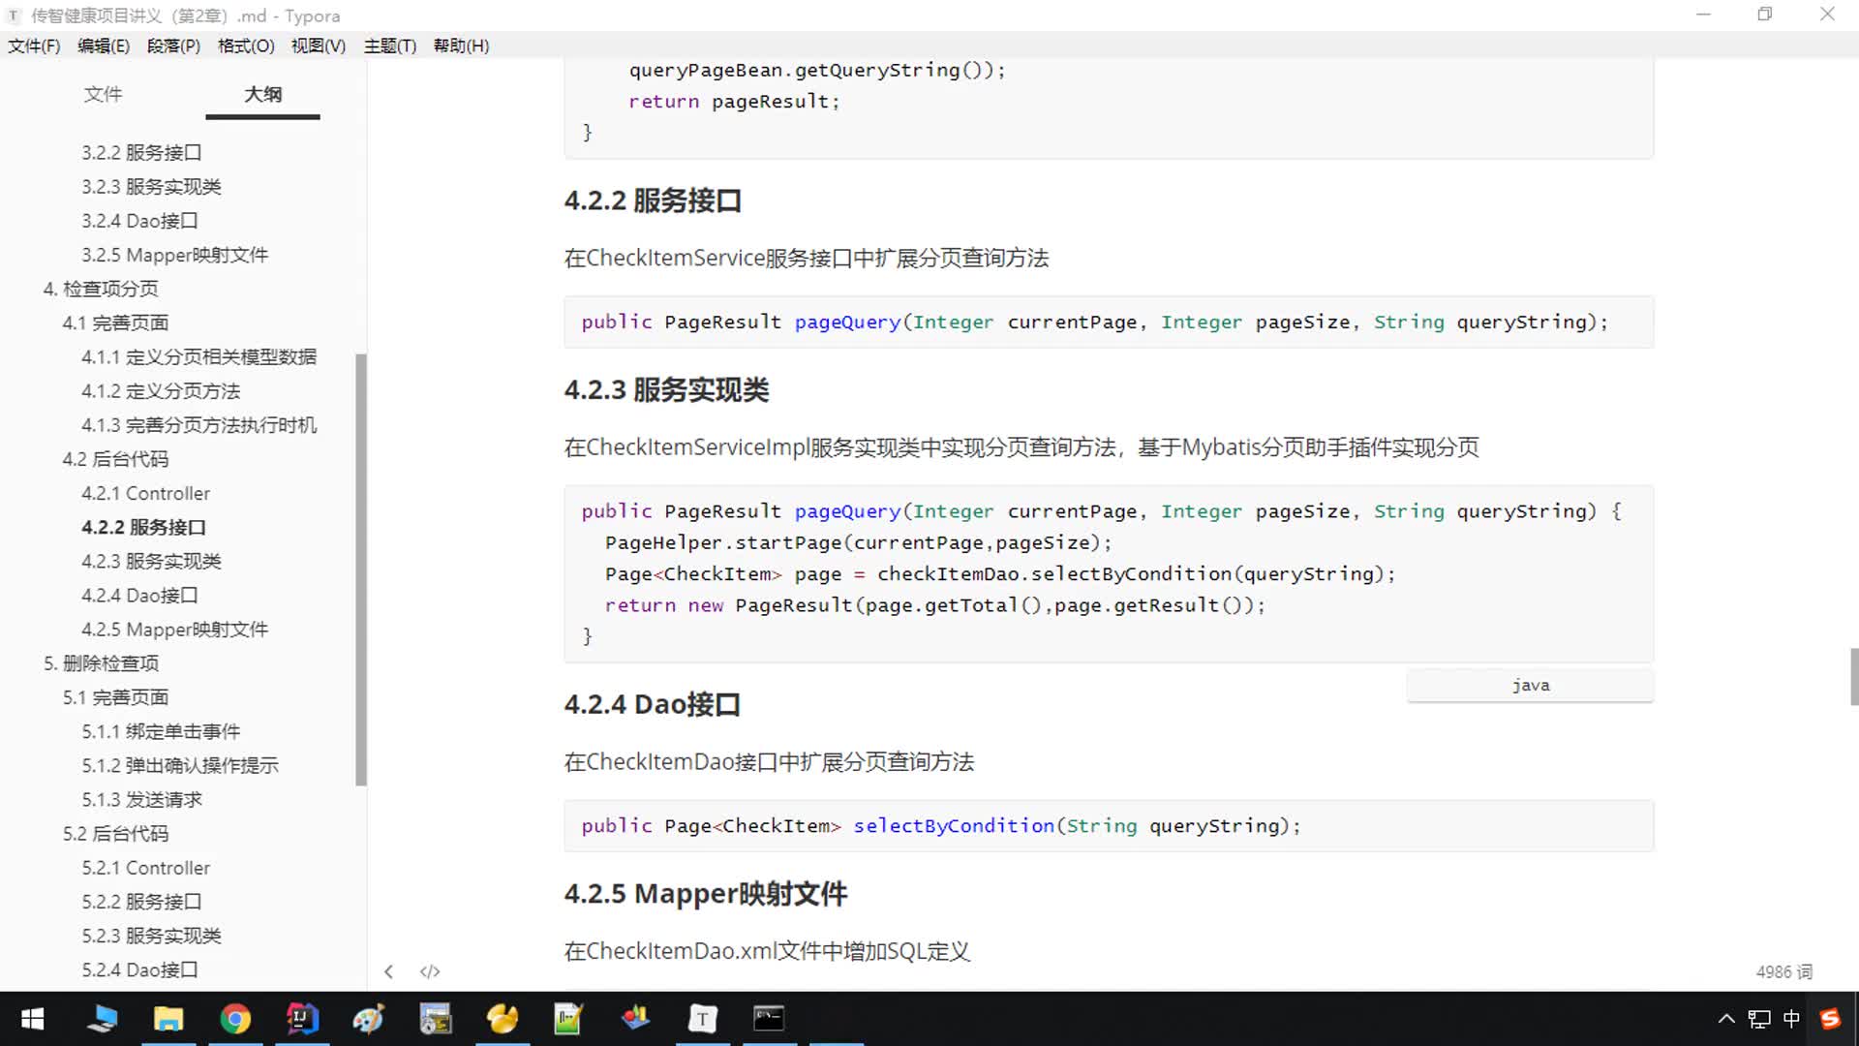
Task: Click inside the selectByCondition code block
Action: [1109, 826]
